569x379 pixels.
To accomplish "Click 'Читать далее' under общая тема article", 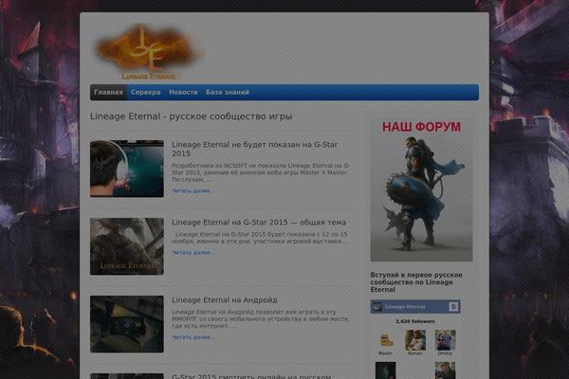I will 193,252.
